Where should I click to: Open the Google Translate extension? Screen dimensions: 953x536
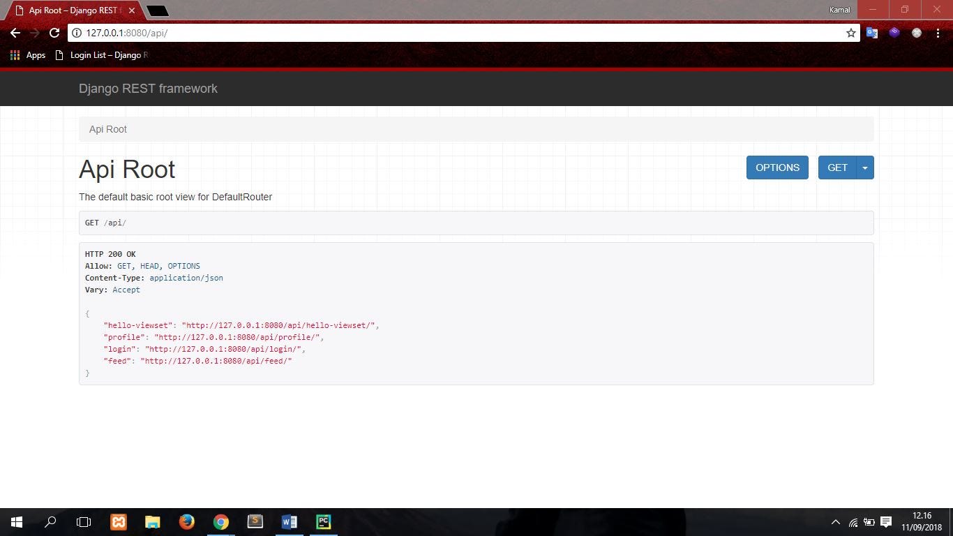872,33
